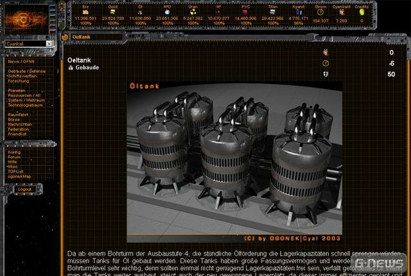Click the Titan amount 28.423.966

(x=272, y=19)
